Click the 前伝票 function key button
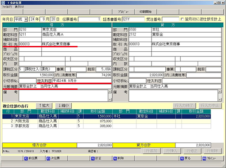The image size is (226, 168). (x=34, y=158)
